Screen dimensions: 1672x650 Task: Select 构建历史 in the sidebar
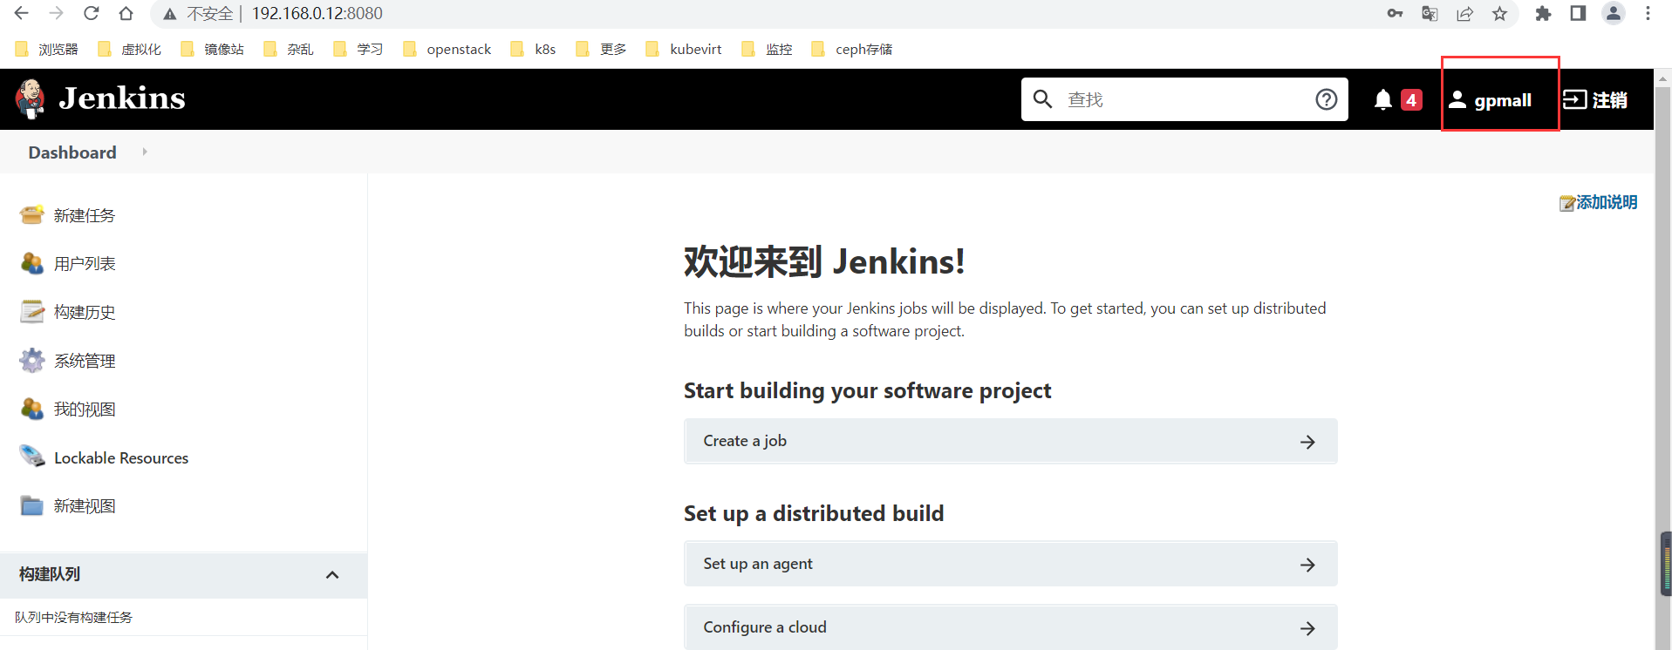click(85, 312)
